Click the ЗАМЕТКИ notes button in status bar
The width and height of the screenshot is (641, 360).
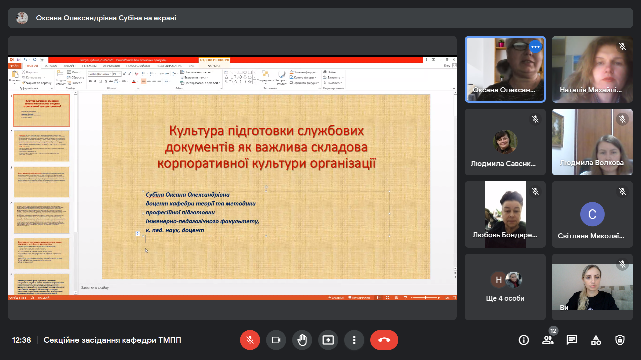(x=336, y=298)
